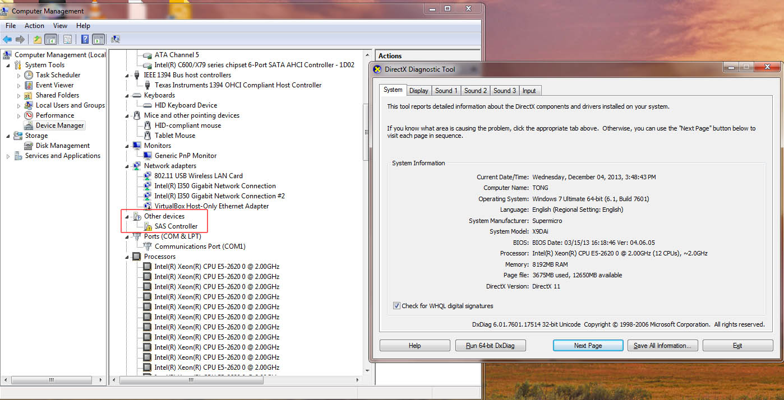This screenshot has height=400, width=784.
Task: Open the View menu
Action: point(60,26)
